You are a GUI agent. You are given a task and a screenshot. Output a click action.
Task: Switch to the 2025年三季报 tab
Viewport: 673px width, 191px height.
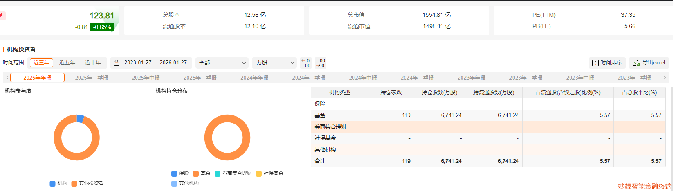[x=92, y=78]
